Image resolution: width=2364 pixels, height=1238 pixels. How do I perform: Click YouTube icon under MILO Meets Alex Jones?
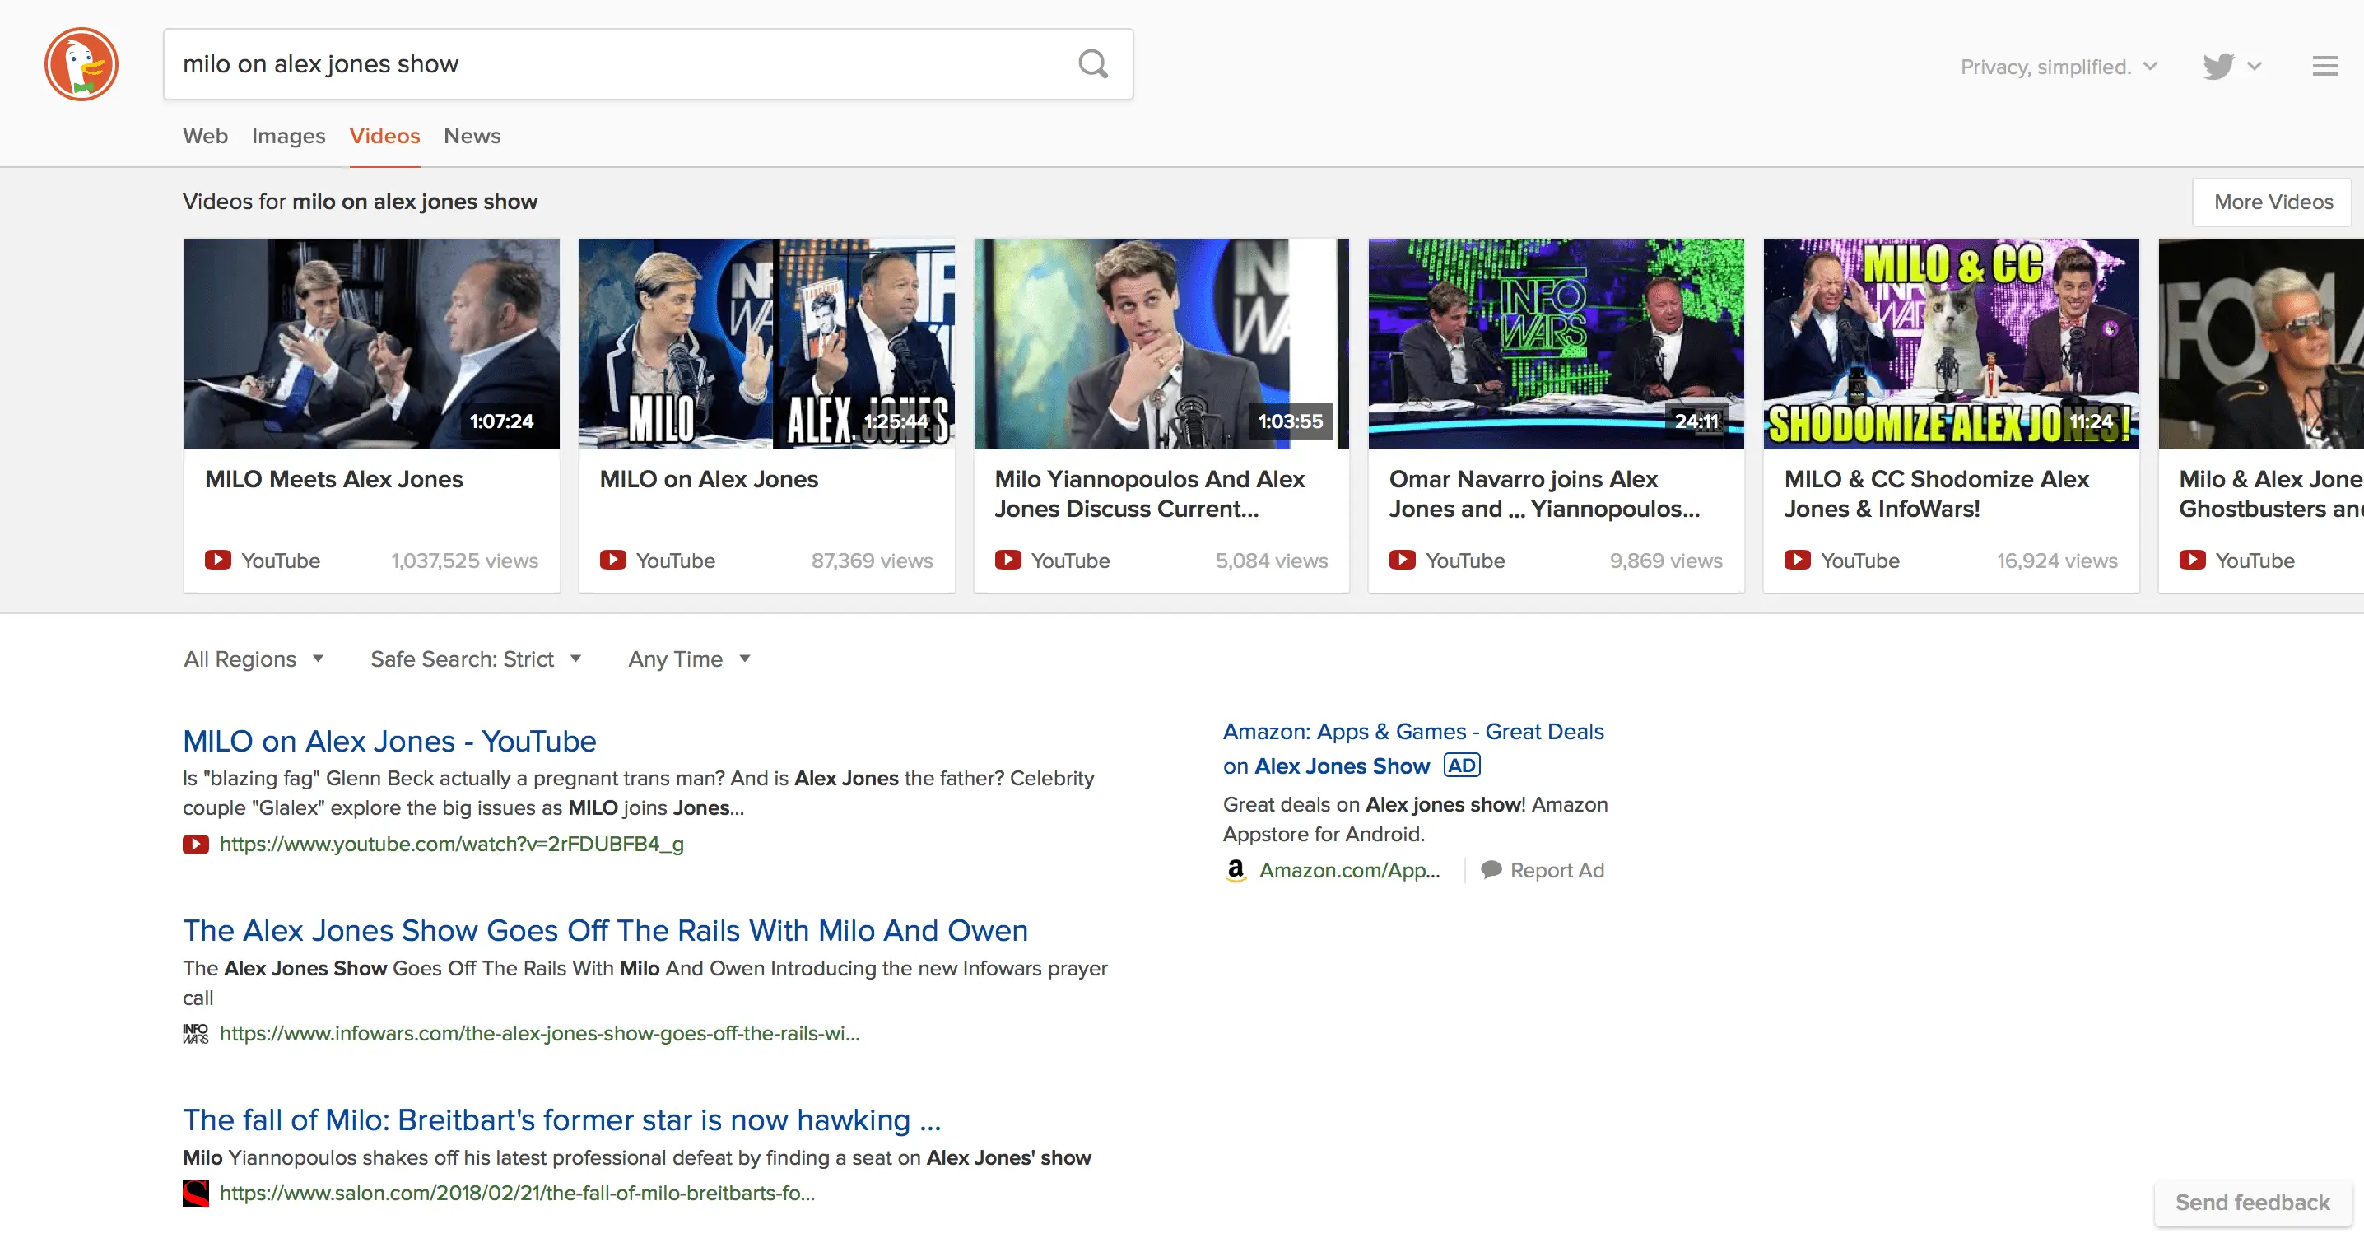217,560
